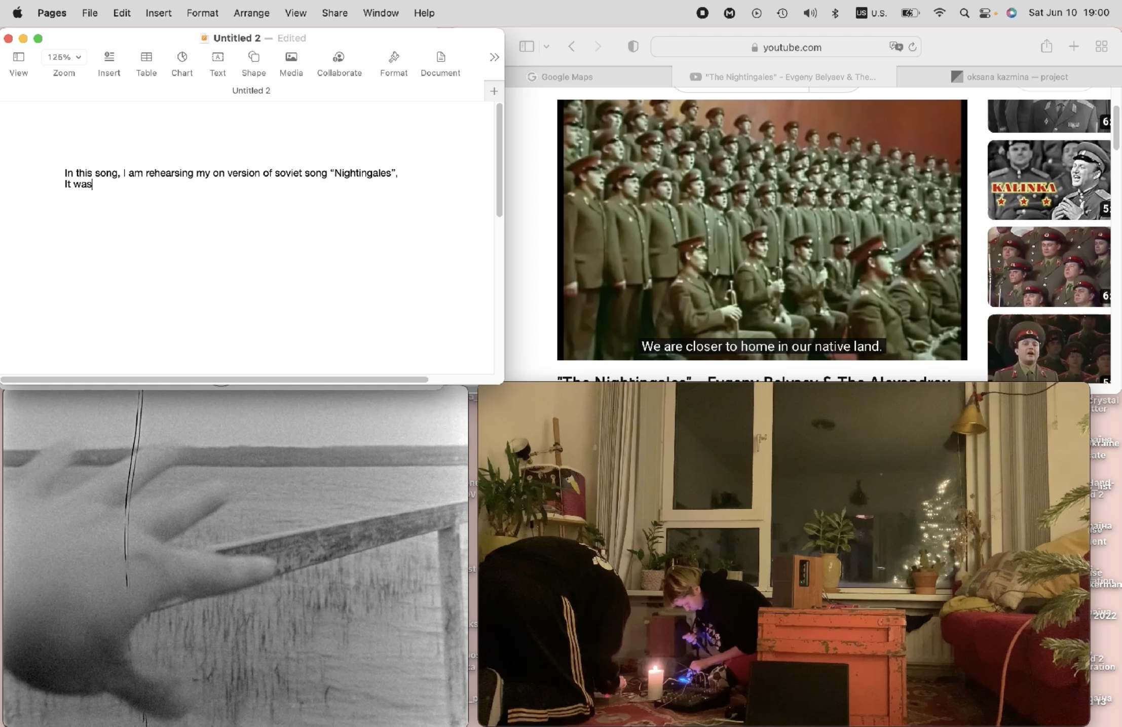
Task: Open the 125% Zoom dropdown
Action: pyautogui.click(x=64, y=57)
